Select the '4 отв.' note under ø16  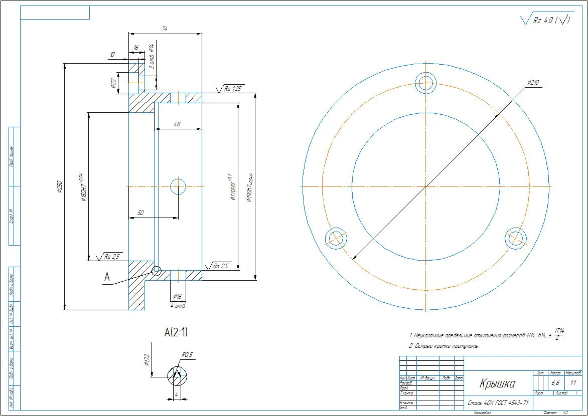(178, 305)
